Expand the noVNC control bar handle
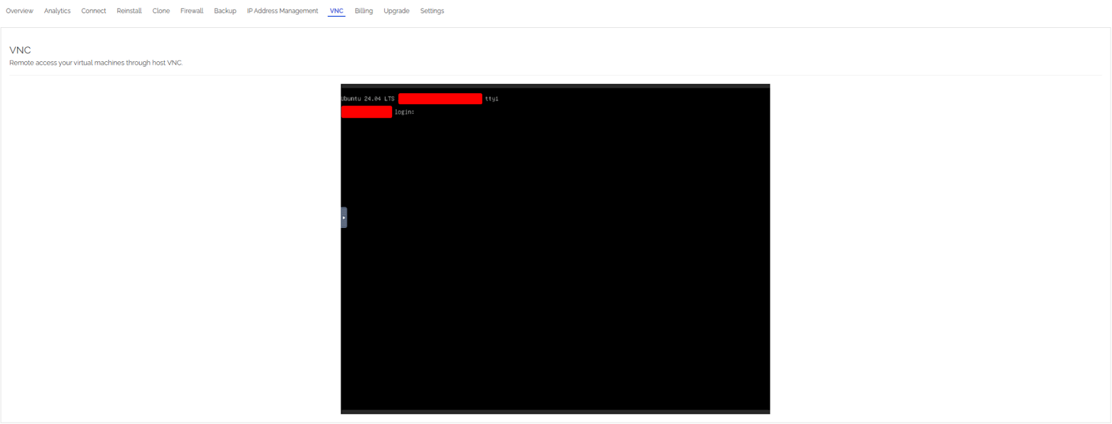 coord(343,218)
